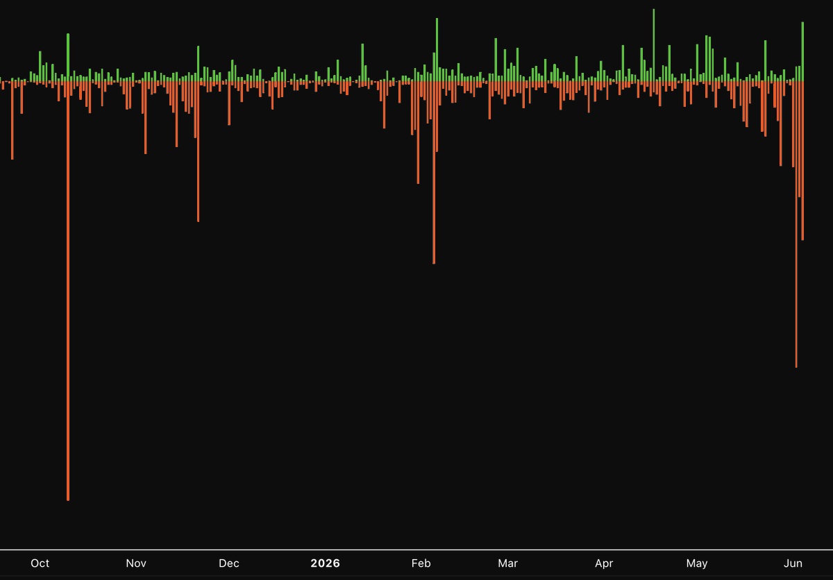Click the Feb label on time axis
This screenshot has height=580, width=833.
click(x=421, y=563)
